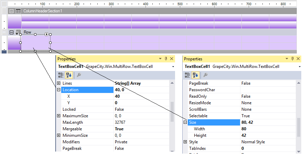Click Alphabetical sort icon in left Properties panel

68,75
